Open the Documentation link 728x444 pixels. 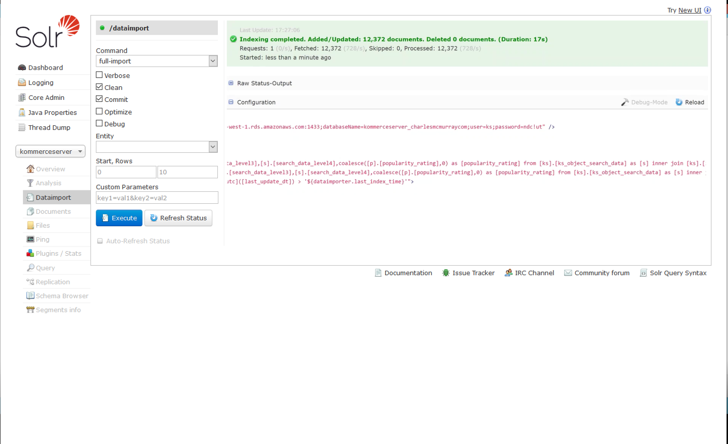[408, 273]
